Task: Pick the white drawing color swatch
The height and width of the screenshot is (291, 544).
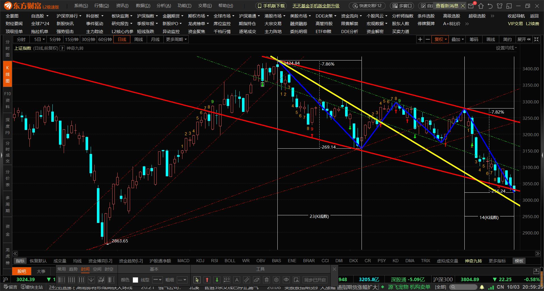Action: tap(135, 280)
